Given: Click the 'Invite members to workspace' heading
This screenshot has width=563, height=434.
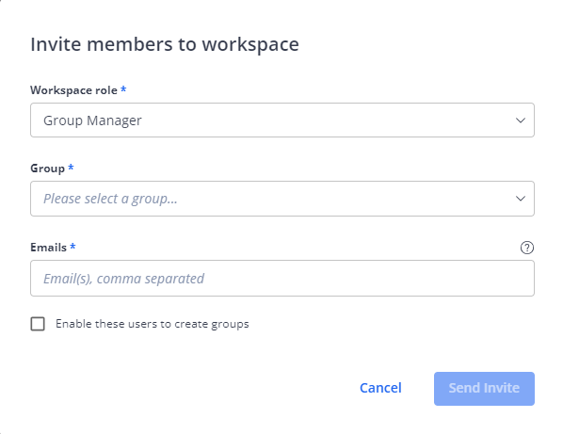Looking at the screenshot, I should (165, 44).
